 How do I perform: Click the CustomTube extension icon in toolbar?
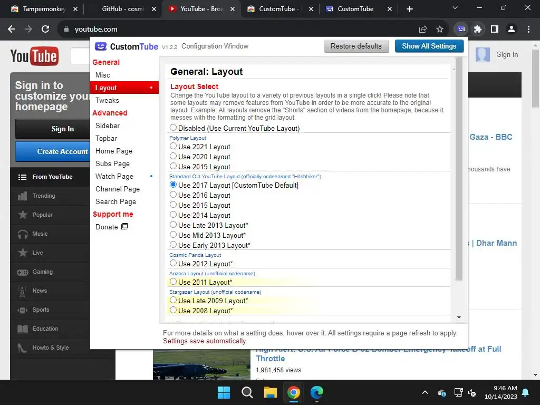pos(461,30)
